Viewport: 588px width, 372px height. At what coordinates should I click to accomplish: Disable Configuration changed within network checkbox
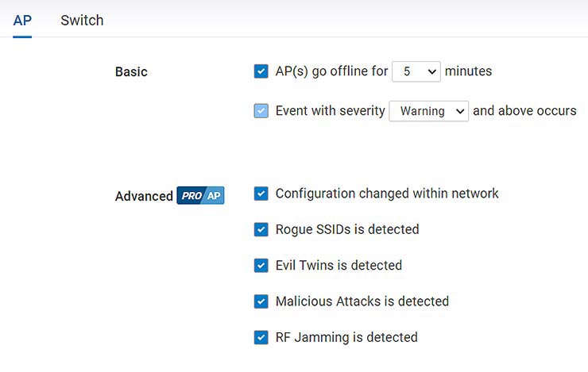click(x=261, y=194)
